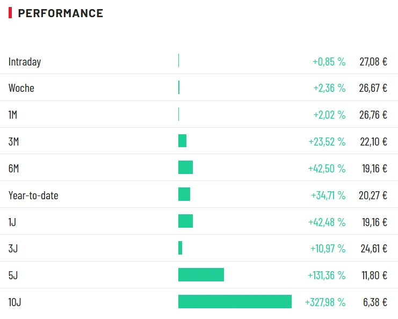
Task: Click the long 10J performance bar
Action: point(235,302)
